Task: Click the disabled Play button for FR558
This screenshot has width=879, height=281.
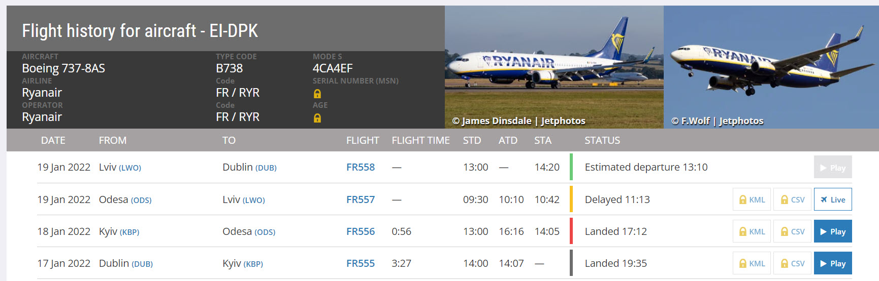Action: [x=833, y=168]
